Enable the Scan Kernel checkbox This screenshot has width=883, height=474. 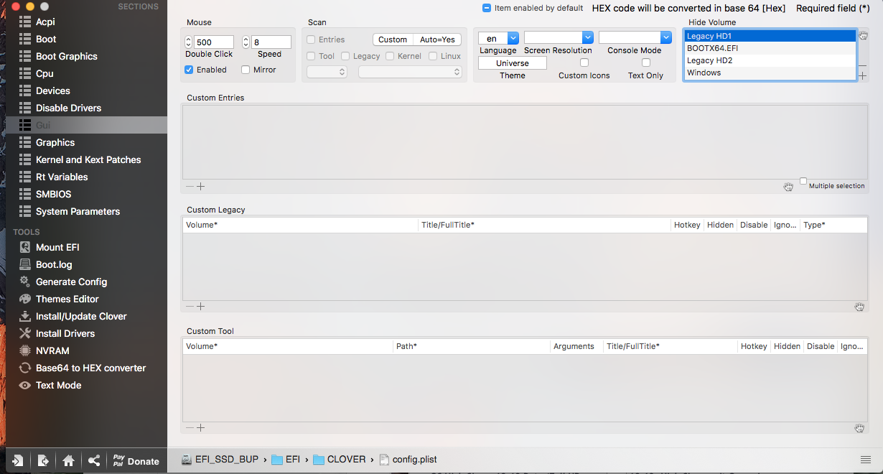click(x=390, y=56)
